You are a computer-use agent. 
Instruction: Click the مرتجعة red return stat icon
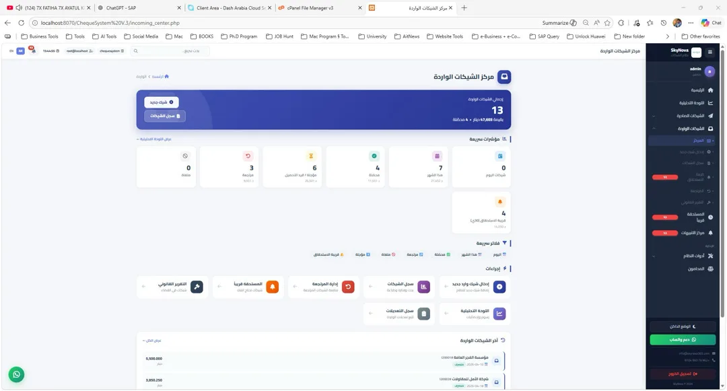click(248, 156)
